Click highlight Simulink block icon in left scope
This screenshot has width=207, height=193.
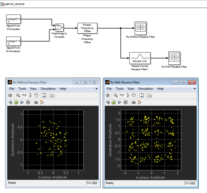click(x=42, y=102)
